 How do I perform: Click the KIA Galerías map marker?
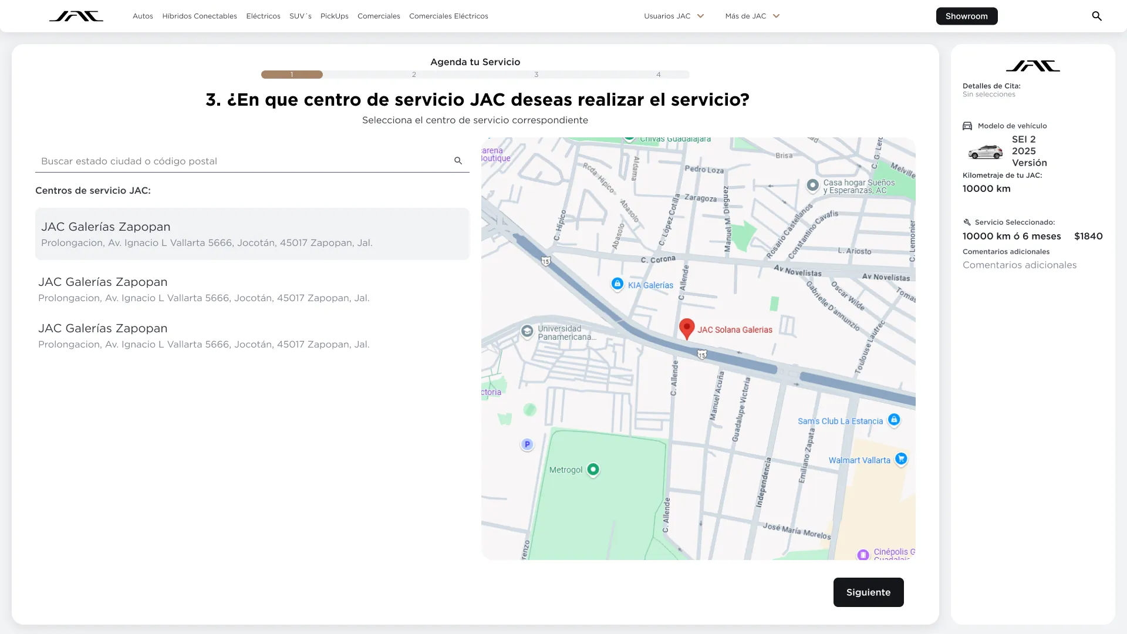[617, 284]
